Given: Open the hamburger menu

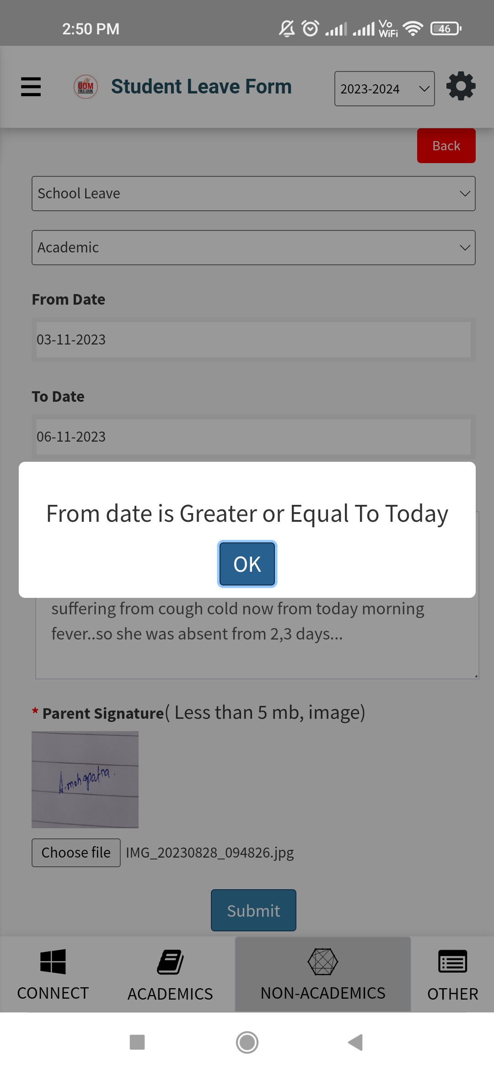Looking at the screenshot, I should 31,87.
